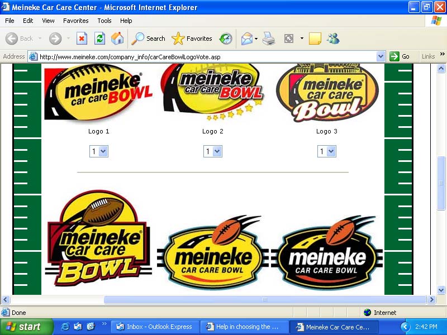Open the Favorites pane
The height and width of the screenshot is (335, 447).
[x=192, y=39]
